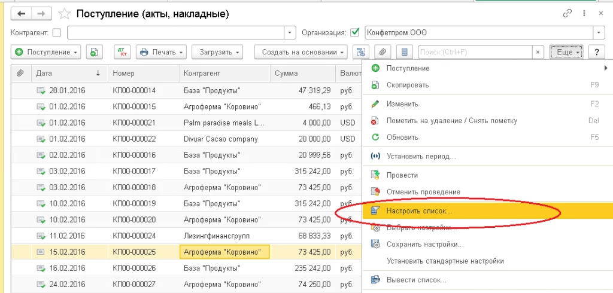613x293 pixels.
Task: Focus the Поиск (Ctrl+F) search field
Action: tap(475, 52)
